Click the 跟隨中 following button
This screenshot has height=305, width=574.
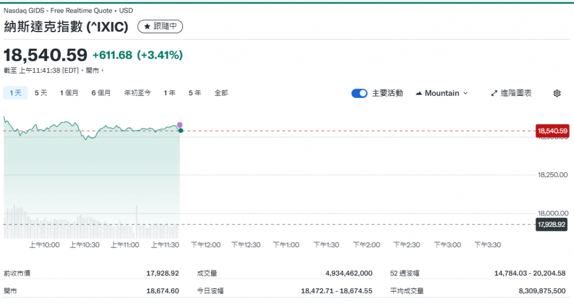[x=161, y=26]
